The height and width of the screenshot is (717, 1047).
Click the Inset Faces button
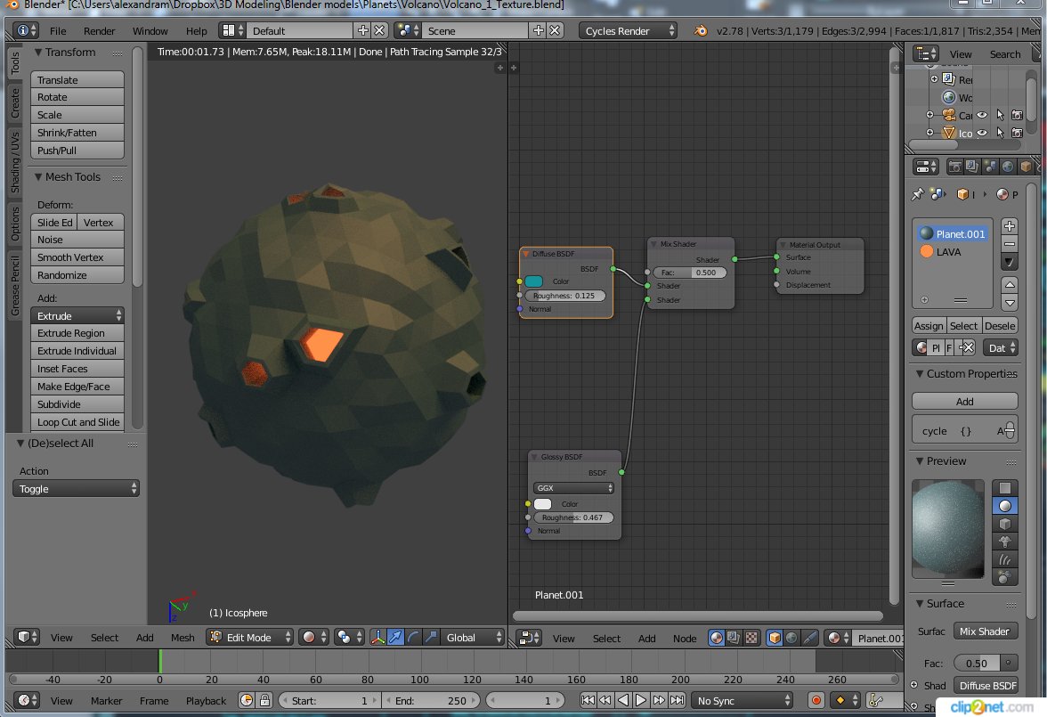tap(77, 368)
